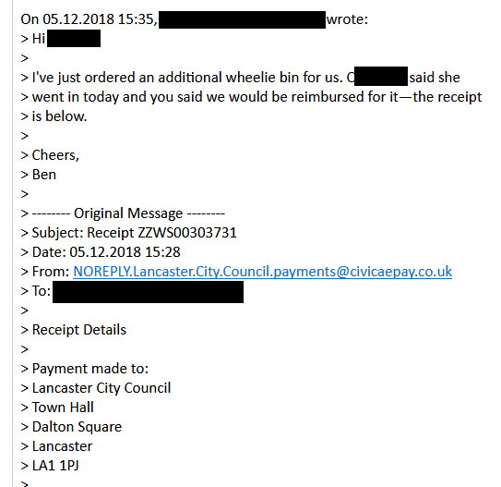Click the words 'additional wheelie bin'

(x=228, y=78)
